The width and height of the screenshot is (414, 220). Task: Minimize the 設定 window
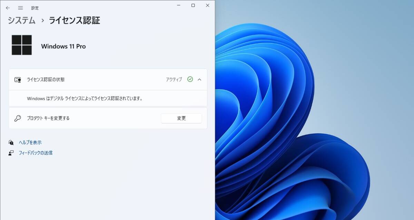click(x=179, y=5)
